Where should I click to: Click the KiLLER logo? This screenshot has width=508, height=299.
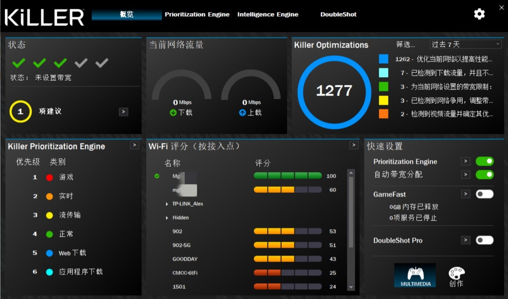(x=44, y=17)
